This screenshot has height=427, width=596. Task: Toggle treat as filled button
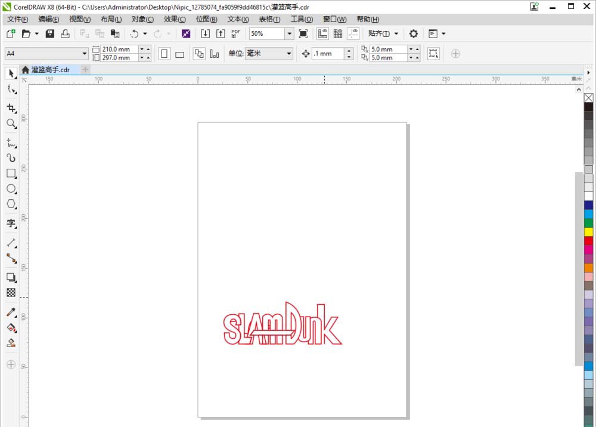433,54
